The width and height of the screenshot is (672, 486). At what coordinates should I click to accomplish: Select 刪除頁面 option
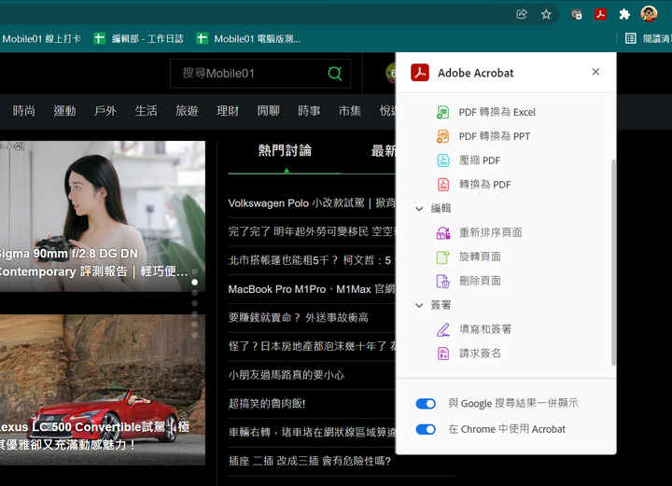point(480,281)
